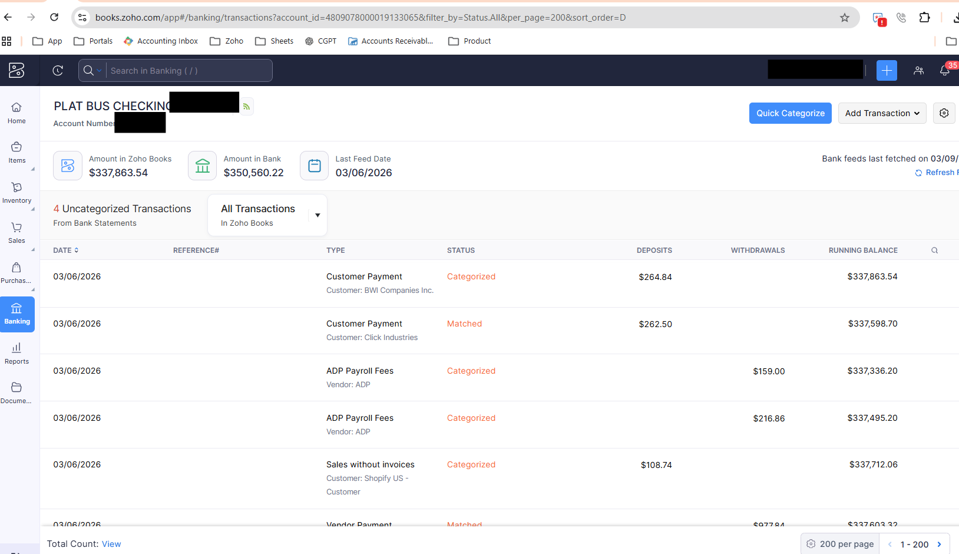Image resolution: width=959 pixels, height=554 pixels.
Task: Open Documents module in the sidebar
Action: pyautogui.click(x=16, y=393)
